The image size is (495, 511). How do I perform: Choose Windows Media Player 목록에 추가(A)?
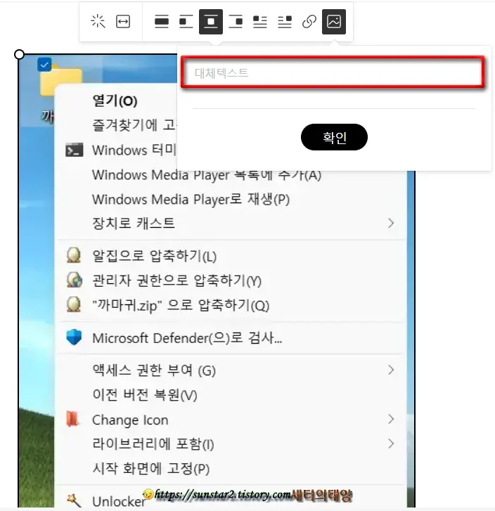pos(207,175)
